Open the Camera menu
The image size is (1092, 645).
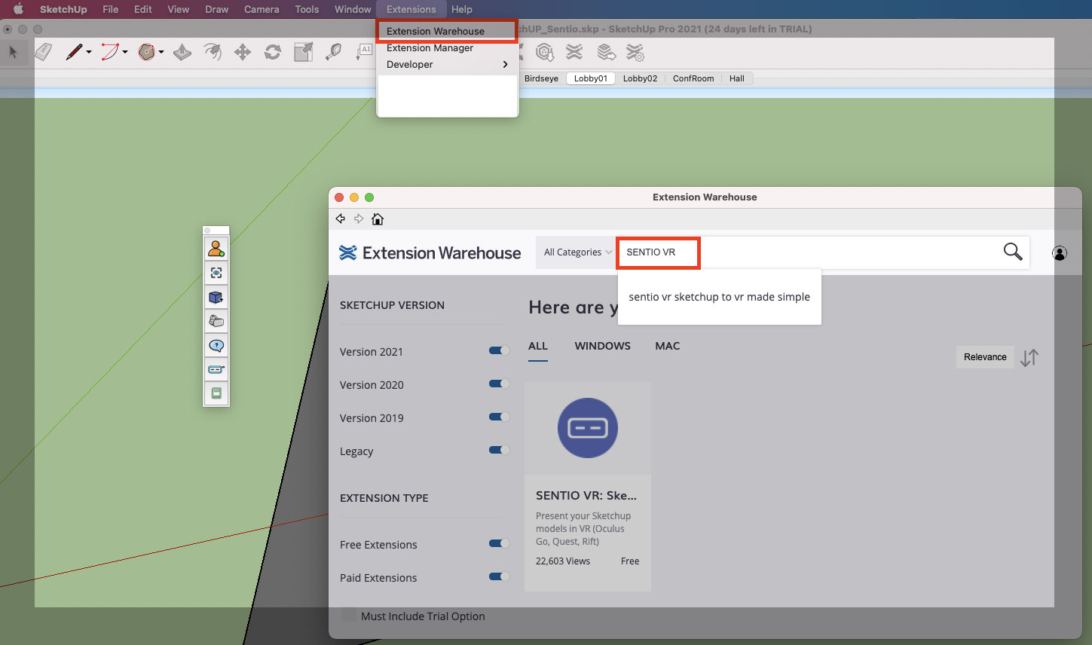click(262, 9)
